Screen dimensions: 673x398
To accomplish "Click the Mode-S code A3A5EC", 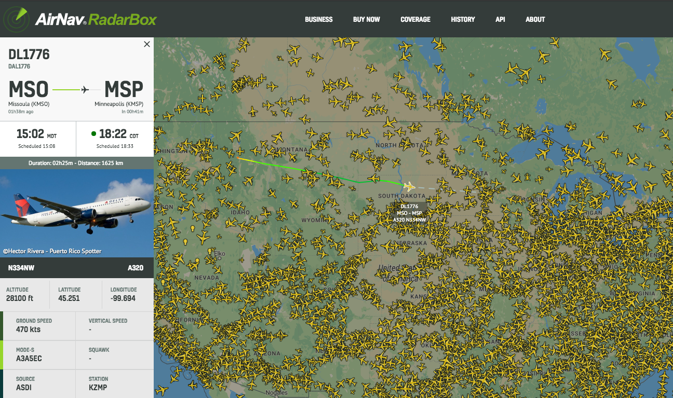I will point(29,358).
